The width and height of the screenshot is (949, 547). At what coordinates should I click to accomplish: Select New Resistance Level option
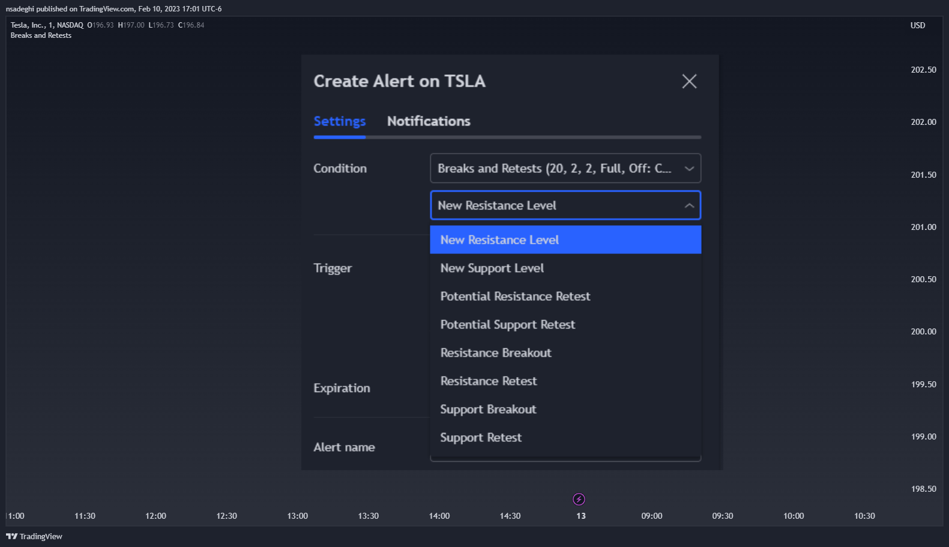tap(565, 240)
